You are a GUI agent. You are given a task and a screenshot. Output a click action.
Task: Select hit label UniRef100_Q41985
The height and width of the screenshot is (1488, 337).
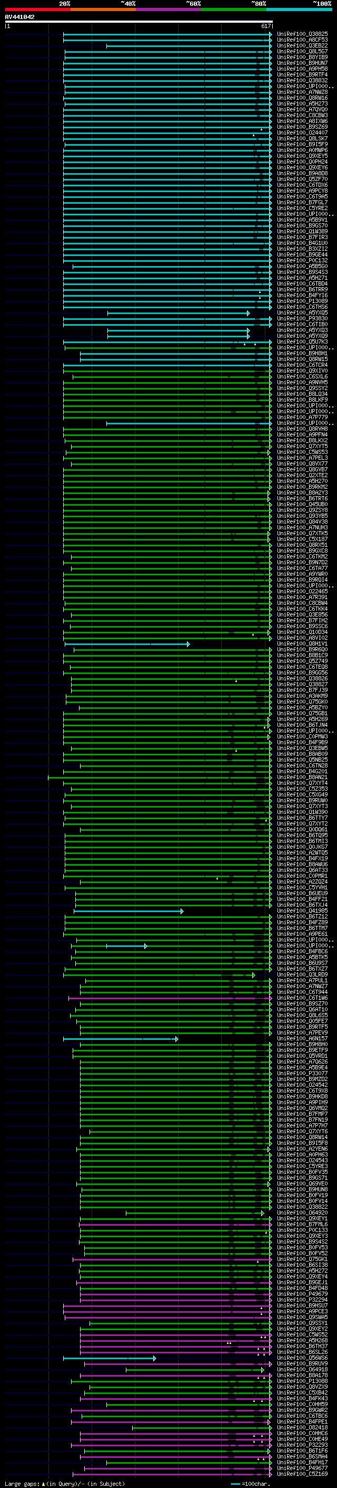point(302,911)
